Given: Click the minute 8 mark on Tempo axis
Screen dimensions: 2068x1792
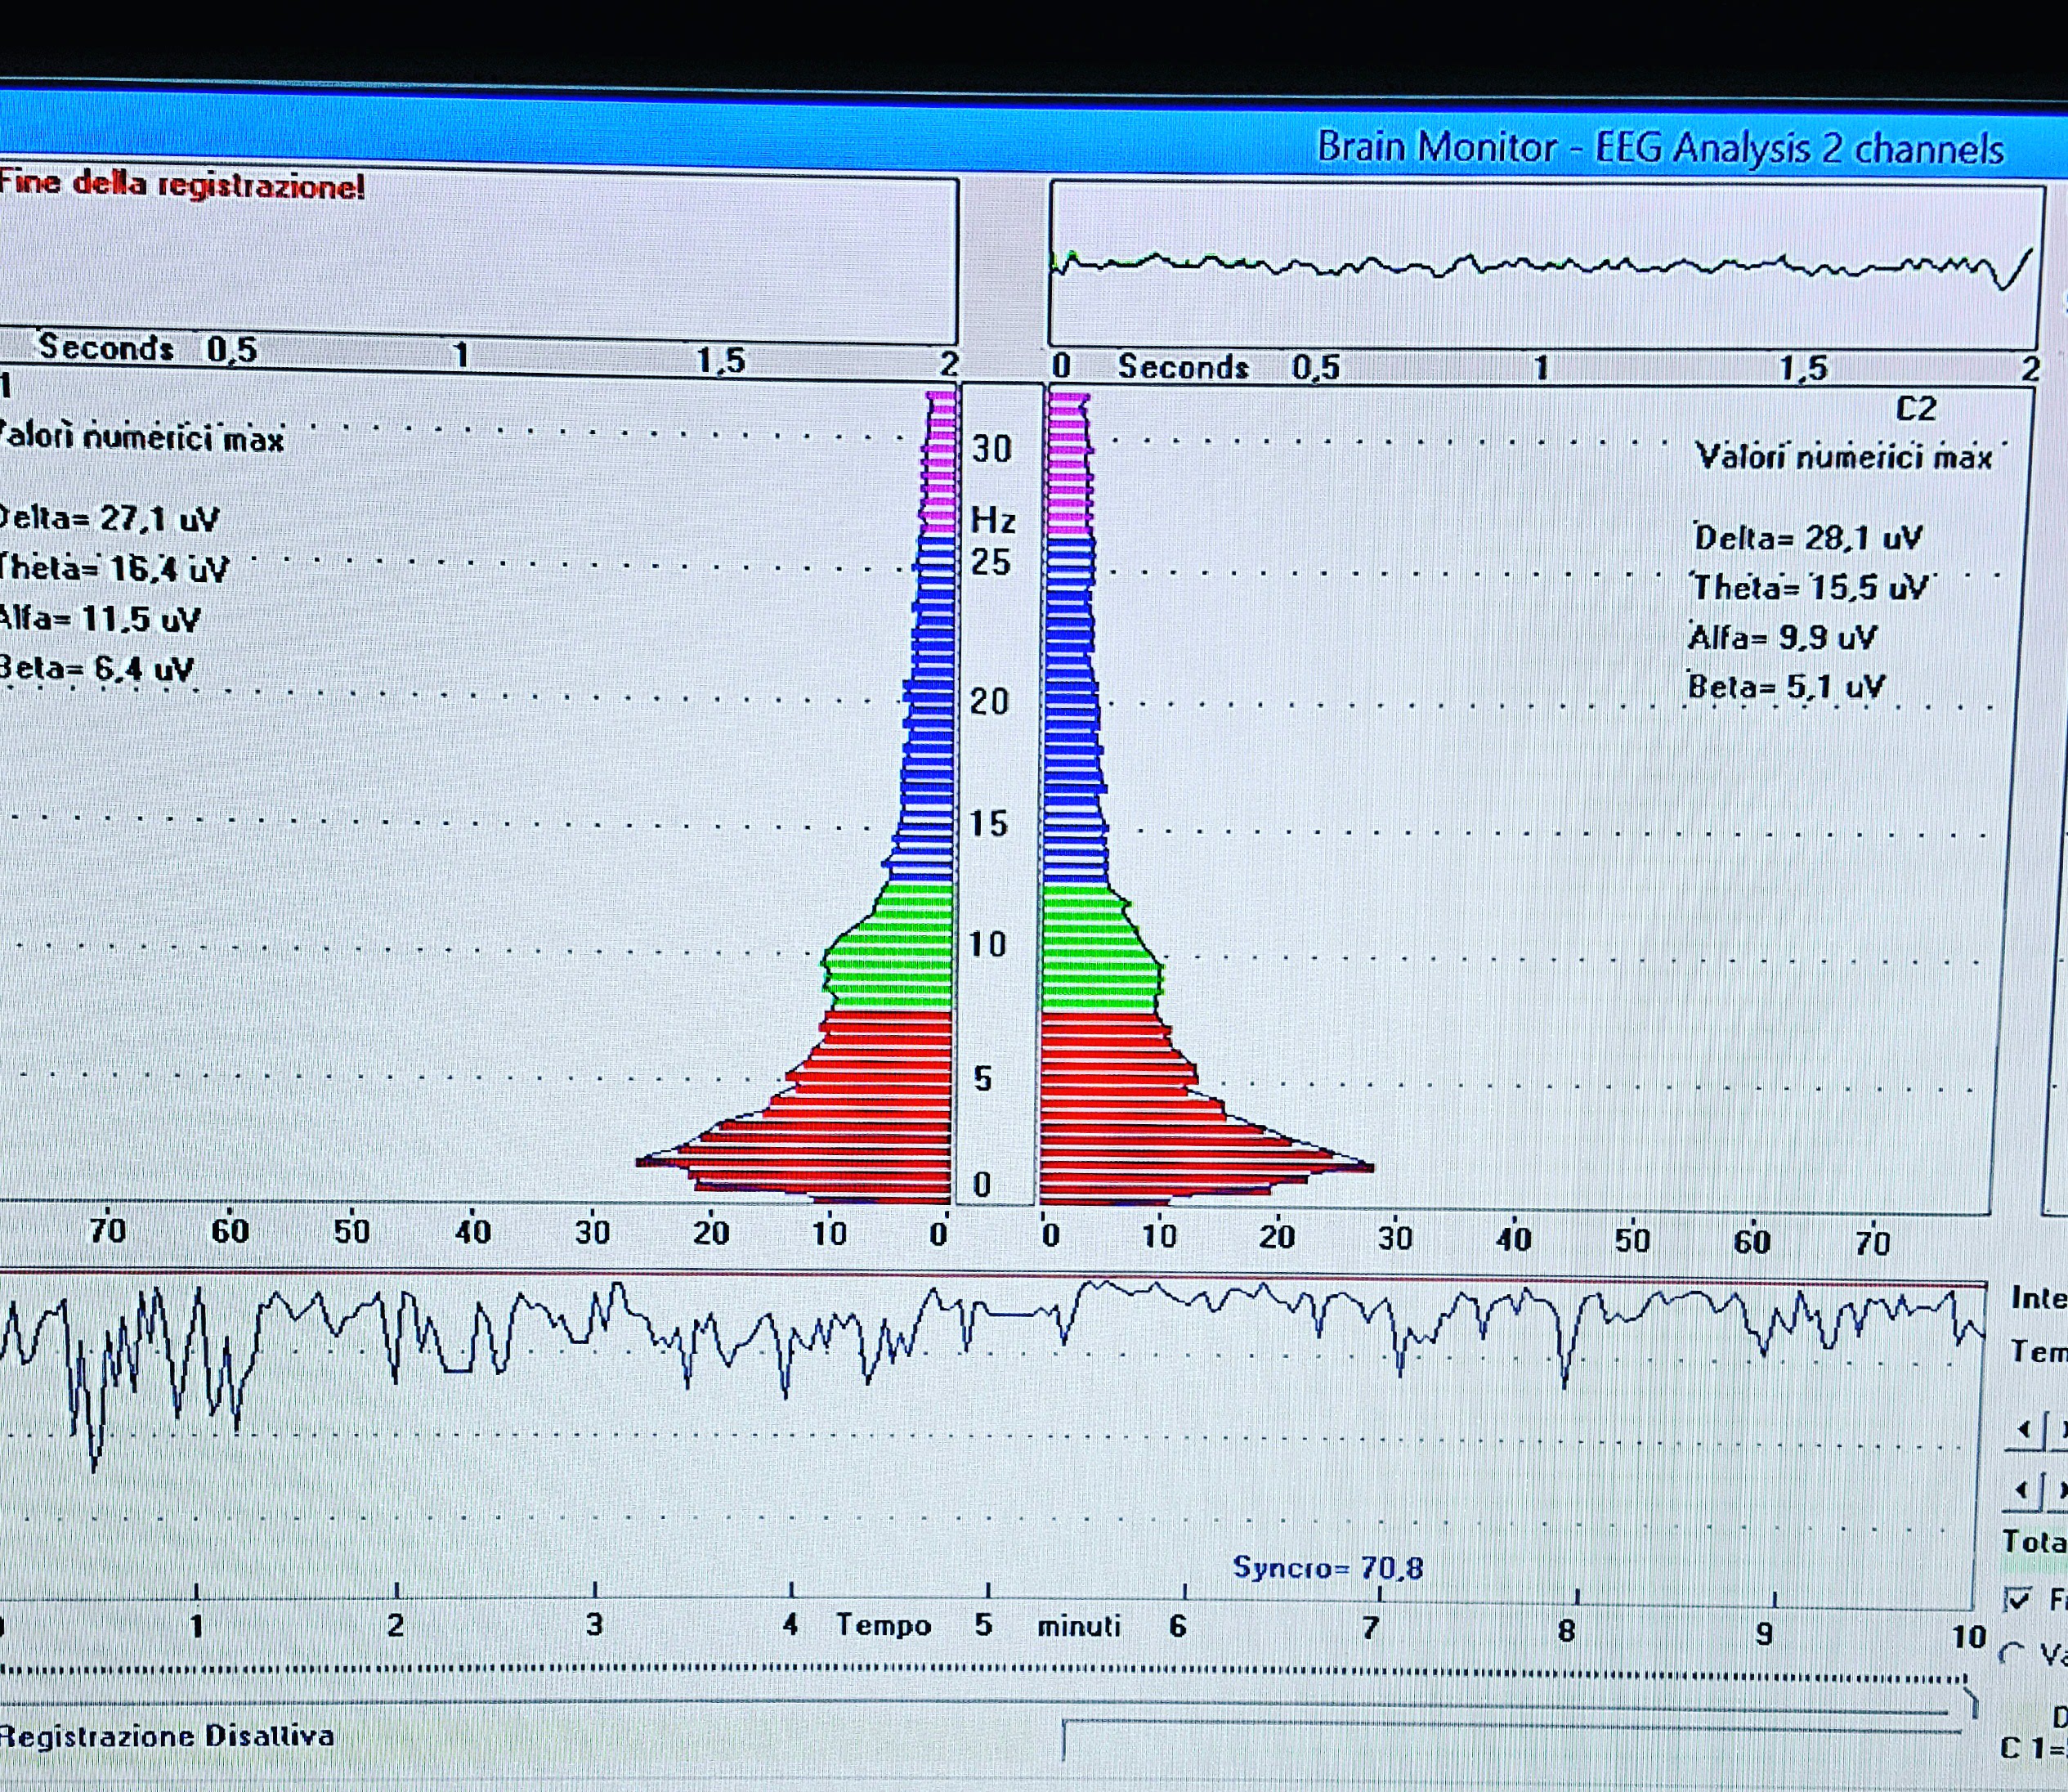Looking at the screenshot, I should tap(1567, 1631).
